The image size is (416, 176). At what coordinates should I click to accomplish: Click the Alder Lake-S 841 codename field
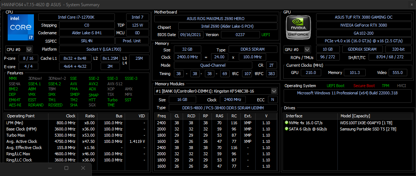tap(87, 33)
